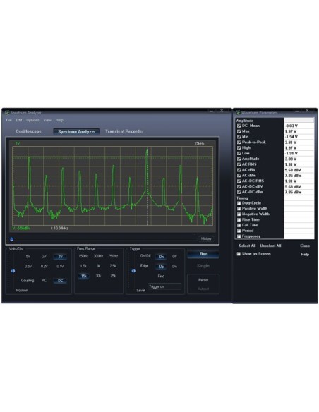This screenshot has width=319, height=412.
Task: Click the History button
Action: (206, 238)
